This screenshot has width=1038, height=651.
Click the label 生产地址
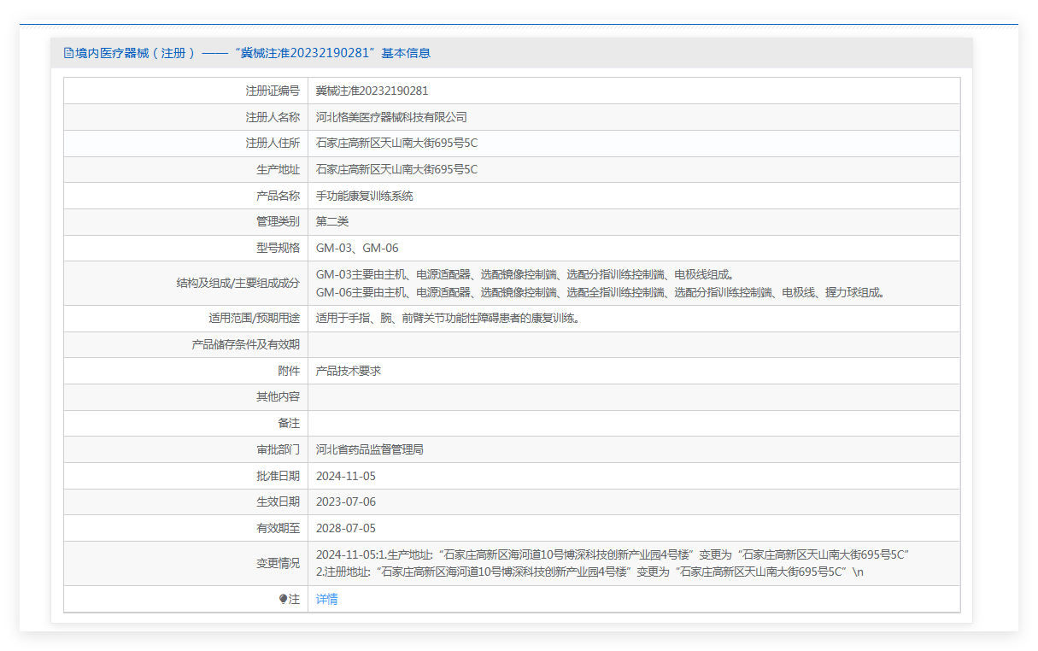pos(279,170)
